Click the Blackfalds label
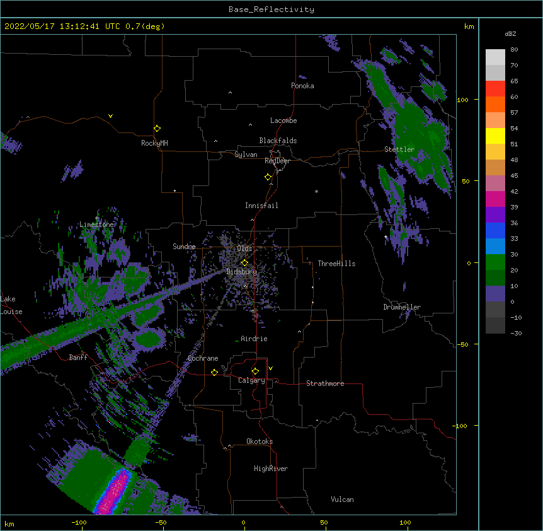This screenshot has height=531, width=543. click(x=278, y=141)
